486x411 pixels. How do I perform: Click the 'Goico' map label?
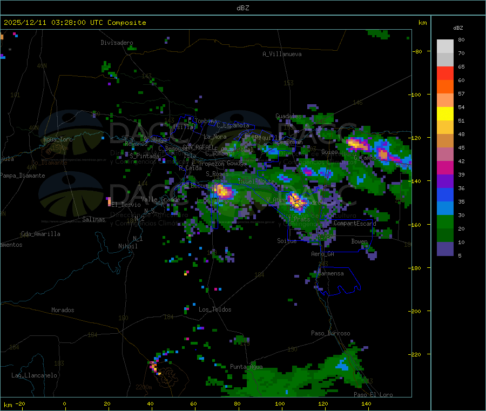tap(329, 152)
